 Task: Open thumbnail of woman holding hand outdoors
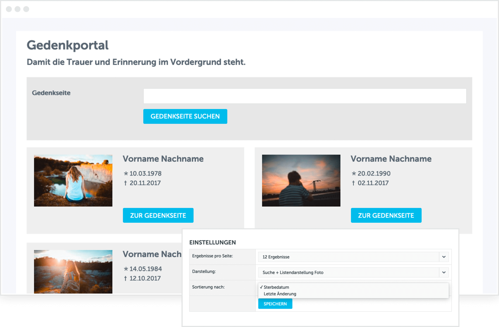click(x=73, y=271)
